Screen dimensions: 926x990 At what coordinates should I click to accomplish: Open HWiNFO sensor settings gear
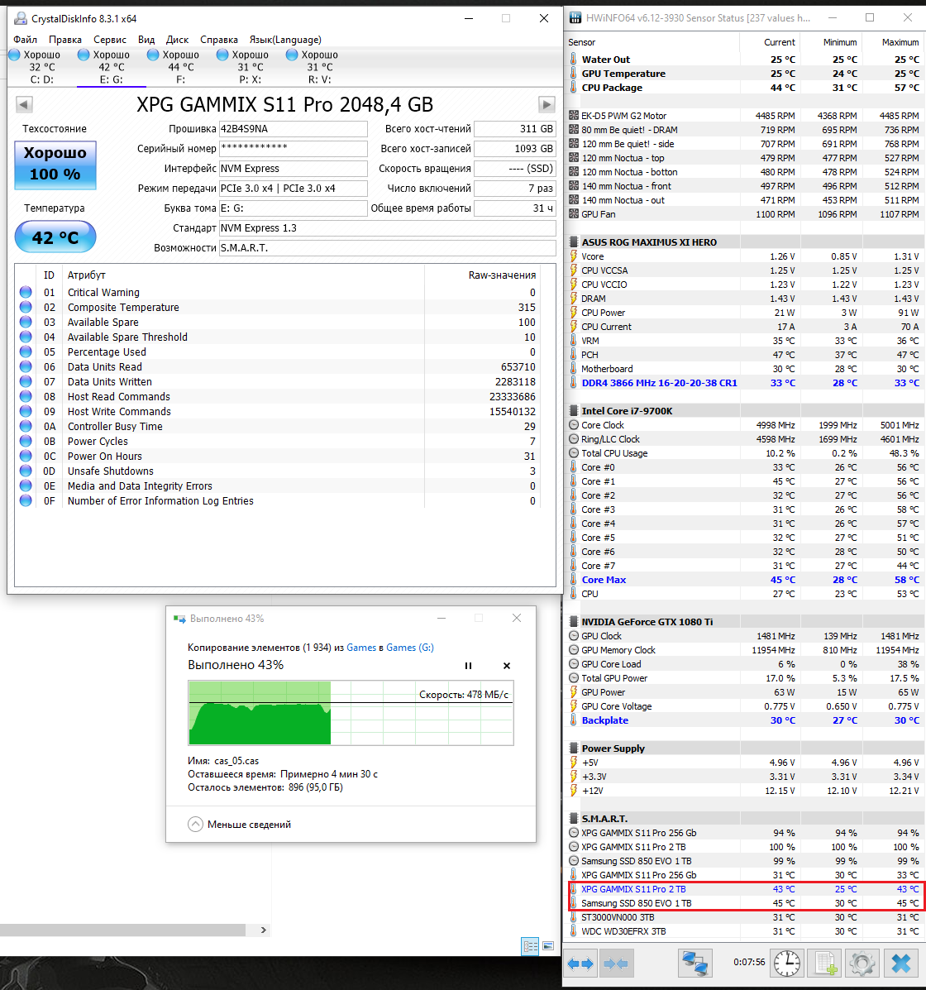pyautogui.click(x=862, y=964)
